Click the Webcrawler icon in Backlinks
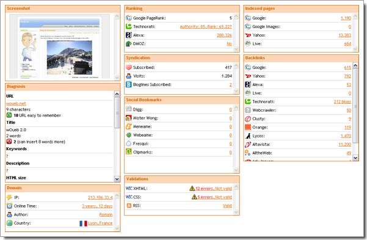The image size is (367, 240). coord(248,110)
